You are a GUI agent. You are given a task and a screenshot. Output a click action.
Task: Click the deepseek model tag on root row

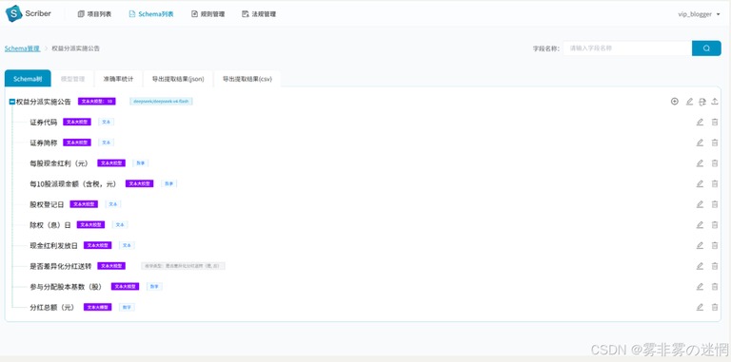pos(161,101)
